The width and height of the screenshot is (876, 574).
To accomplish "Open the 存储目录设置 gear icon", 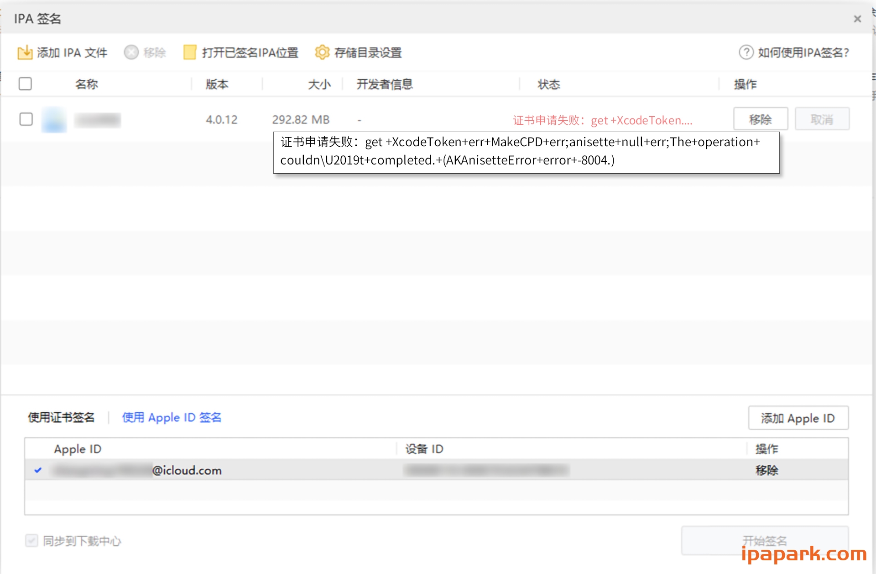I will click(x=323, y=52).
